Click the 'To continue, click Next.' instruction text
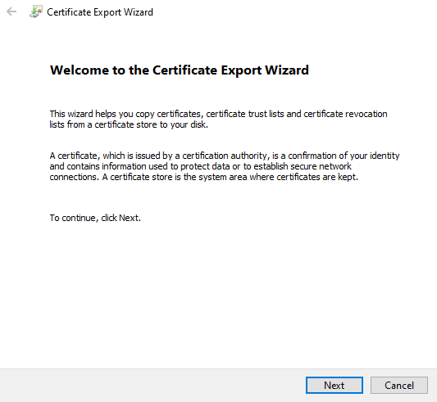This screenshot has height=402, width=437. click(95, 218)
